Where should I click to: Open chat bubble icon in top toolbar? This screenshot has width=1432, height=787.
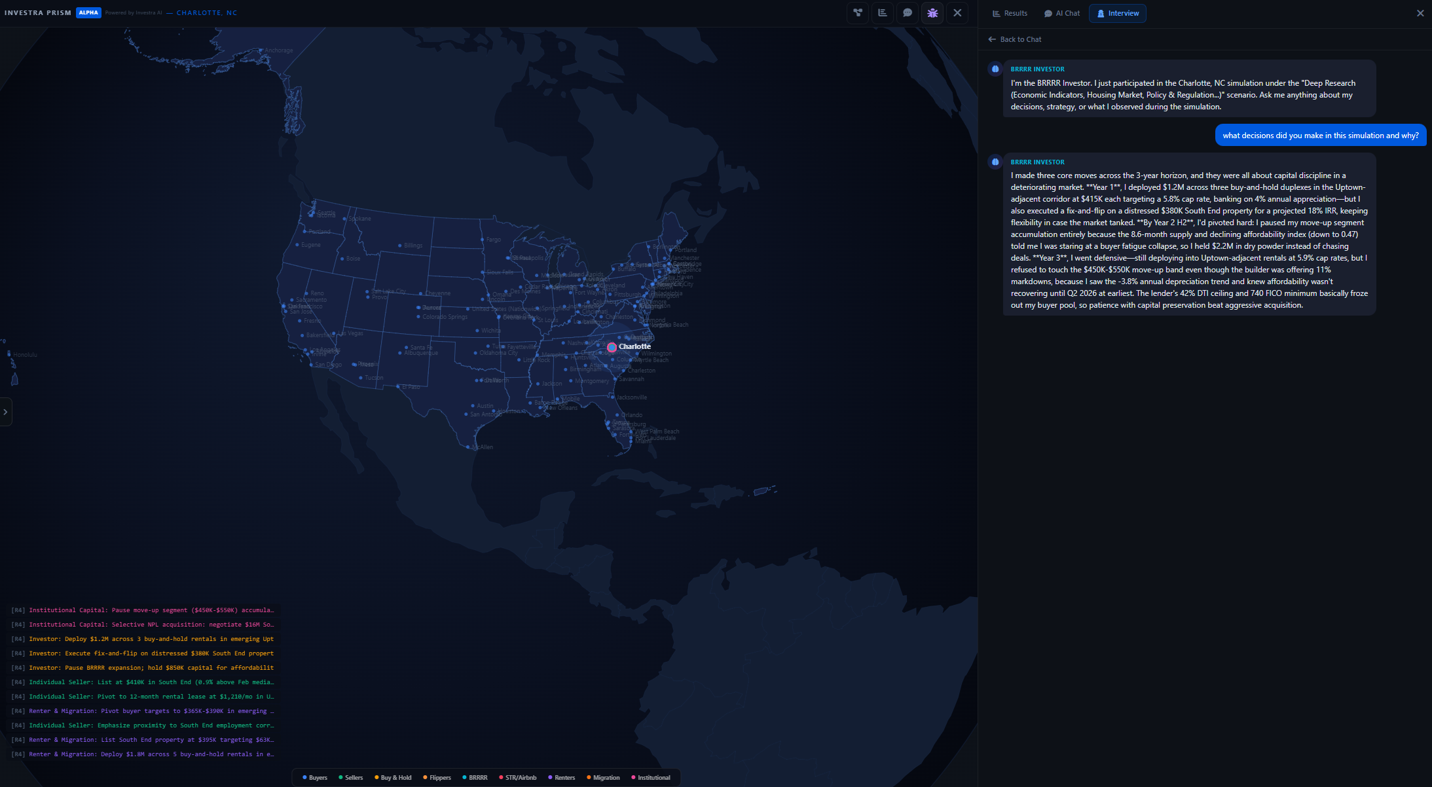[x=908, y=13]
